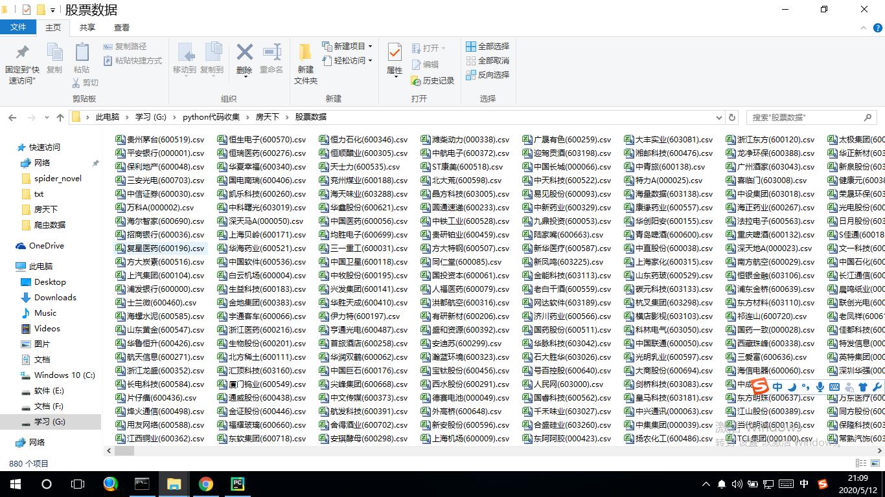Click the Sogou toolbar microphone voice input icon
The height and width of the screenshot is (497, 885).
point(820,387)
